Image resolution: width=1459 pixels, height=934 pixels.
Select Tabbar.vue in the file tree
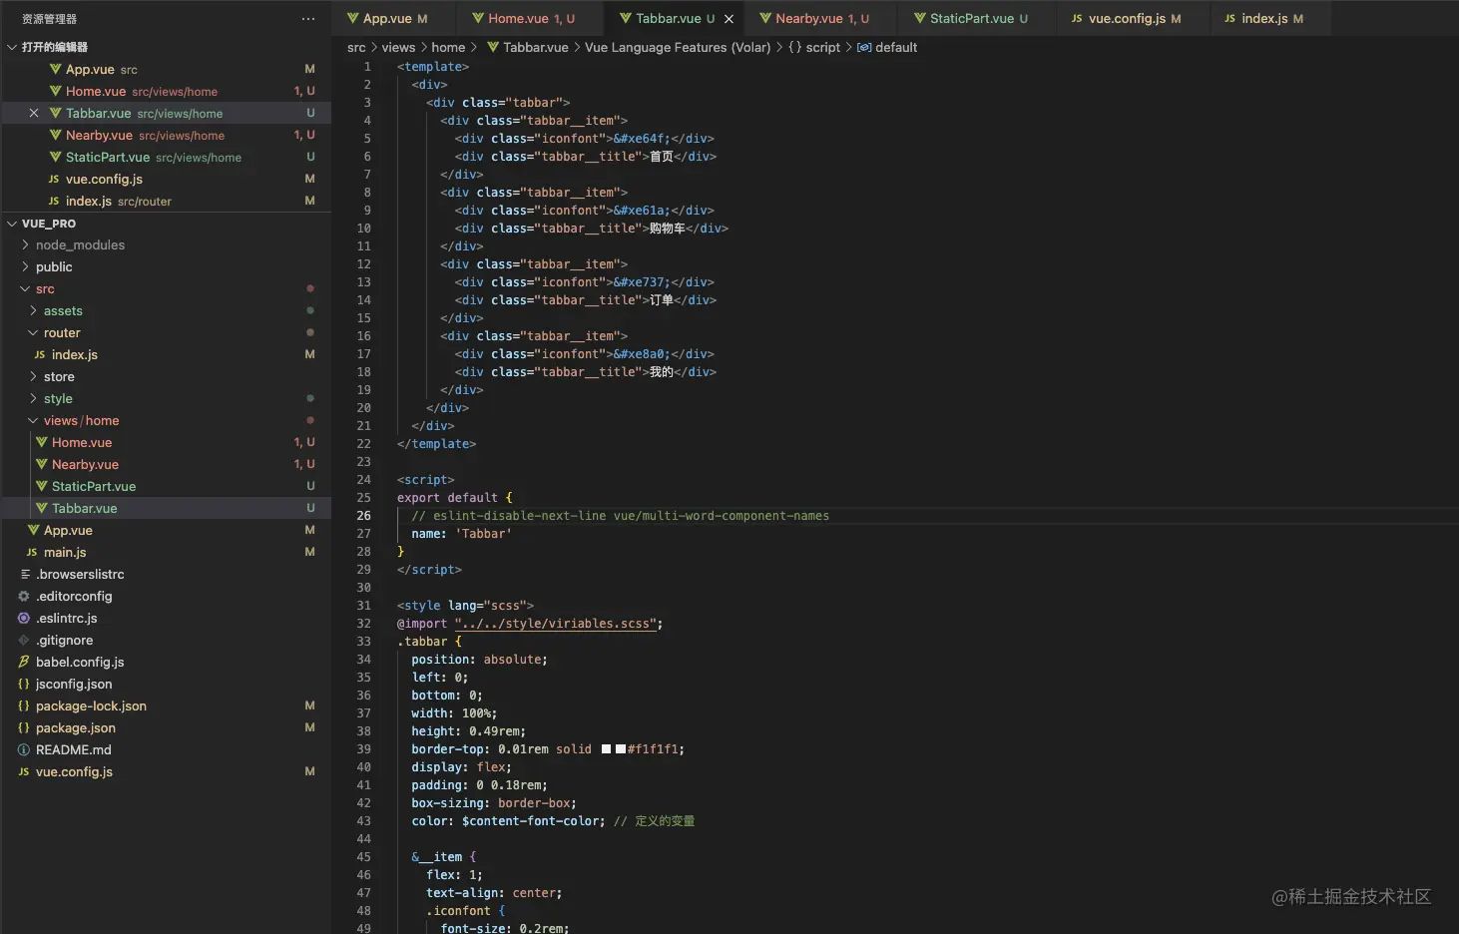coord(166,508)
